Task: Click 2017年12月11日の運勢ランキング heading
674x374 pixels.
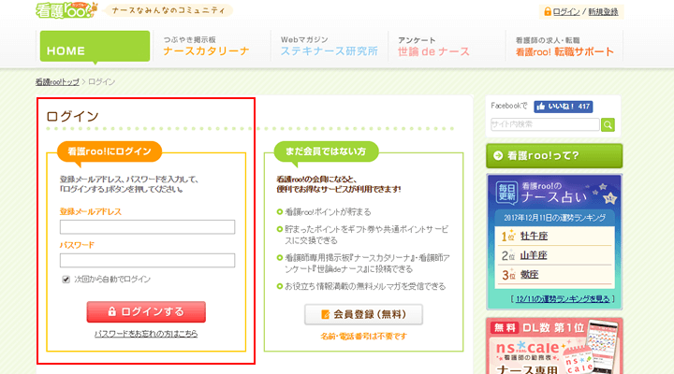Action: point(554,218)
